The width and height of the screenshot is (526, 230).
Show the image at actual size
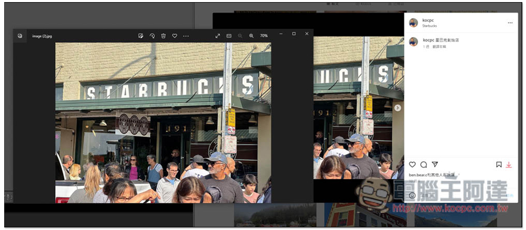coord(229,36)
